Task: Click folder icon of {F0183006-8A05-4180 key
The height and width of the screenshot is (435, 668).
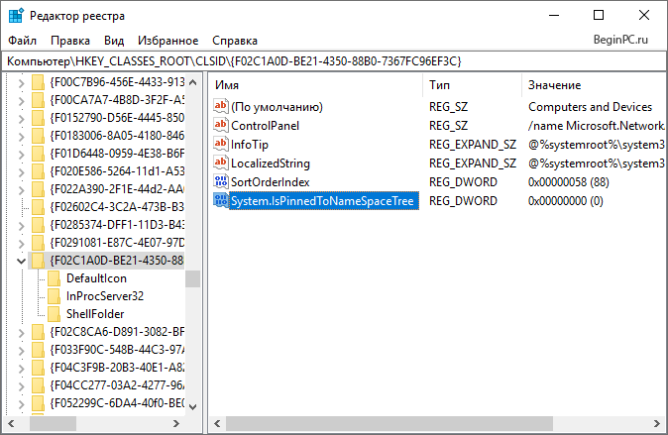Action: 38,136
